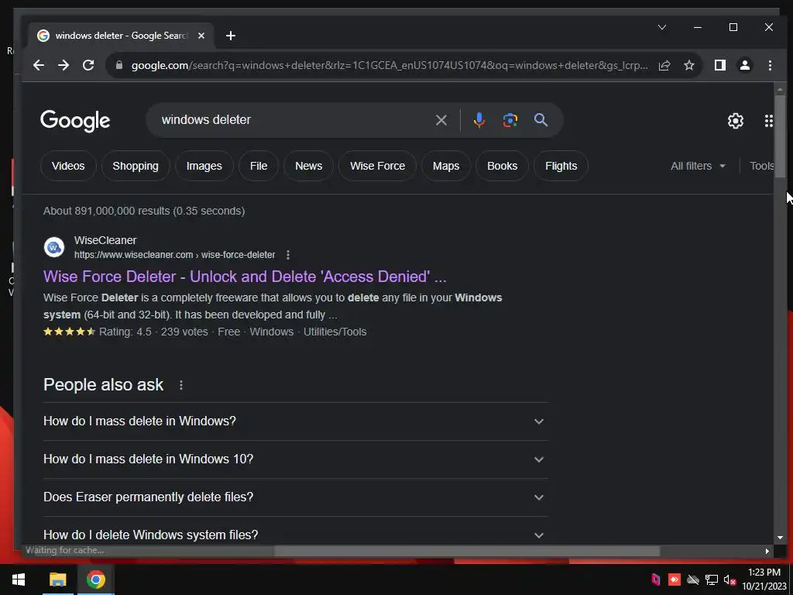Open Google apps grid
The width and height of the screenshot is (793, 595).
pyautogui.click(x=769, y=121)
